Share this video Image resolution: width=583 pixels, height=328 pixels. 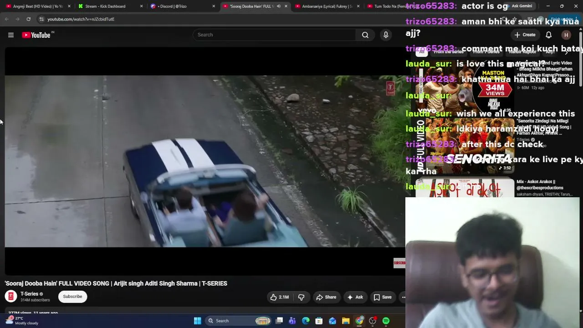(326, 297)
